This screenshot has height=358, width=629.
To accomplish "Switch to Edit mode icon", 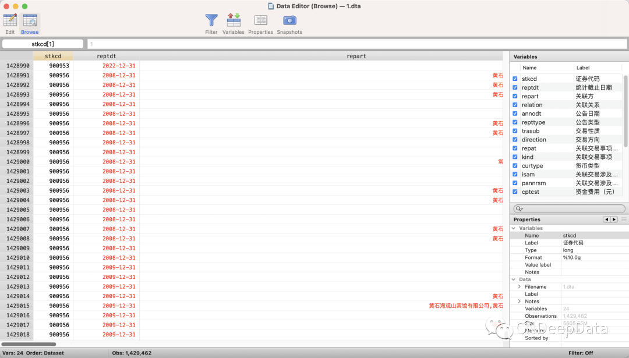I will point(10,20).
